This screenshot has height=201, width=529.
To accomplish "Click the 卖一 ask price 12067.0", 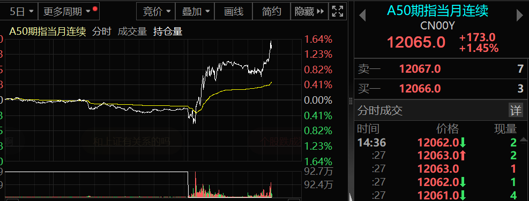I will tap(420, 69).
